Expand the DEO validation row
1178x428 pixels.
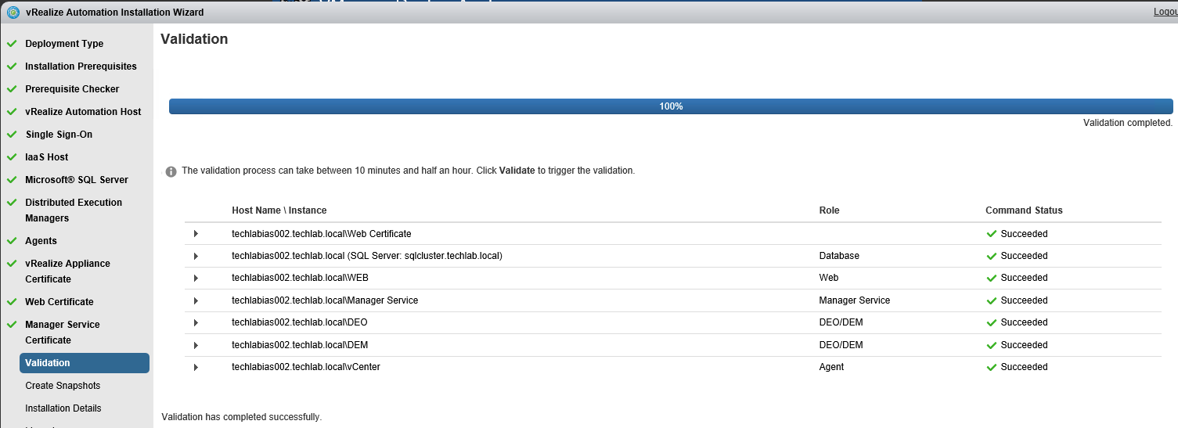coord(196,322)
